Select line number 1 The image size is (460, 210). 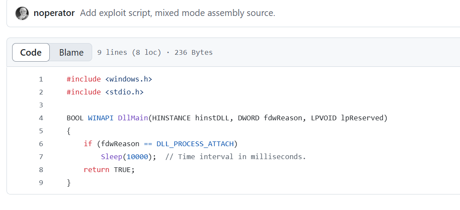(x=41, y=79)
